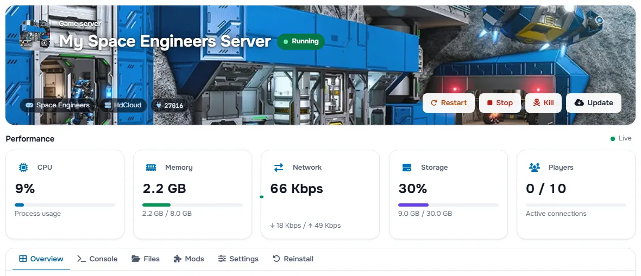Viewport: 641px width, 276px height.
Task: Select the Reinstall tab
Action: (x=293, y=259)
